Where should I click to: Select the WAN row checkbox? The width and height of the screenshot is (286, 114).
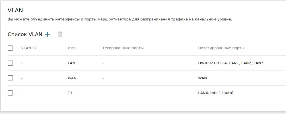(10, 78)
